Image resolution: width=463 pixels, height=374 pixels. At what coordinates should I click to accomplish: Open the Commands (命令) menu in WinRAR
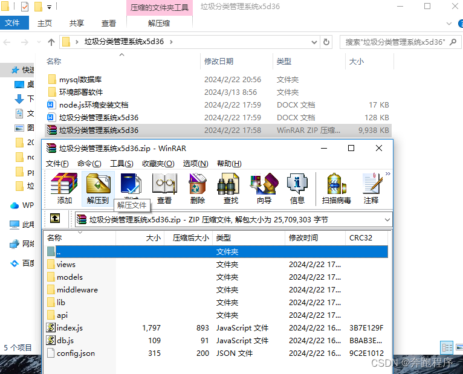[89, 164]
